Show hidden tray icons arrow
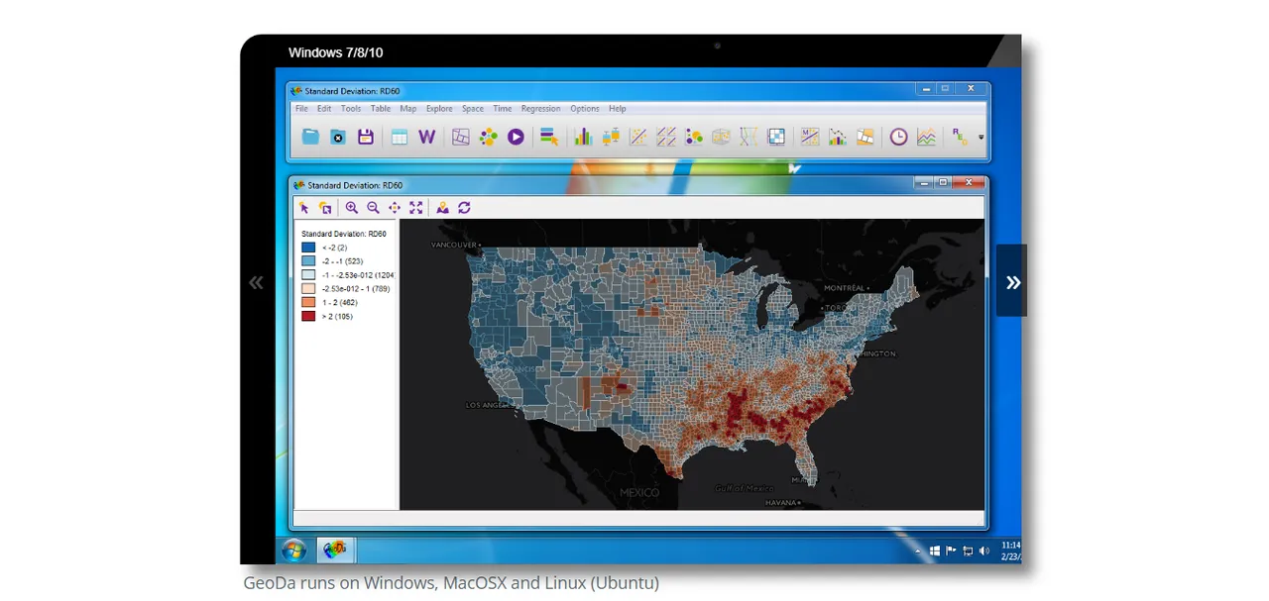The image size is (1269, 601). [918, 551]
